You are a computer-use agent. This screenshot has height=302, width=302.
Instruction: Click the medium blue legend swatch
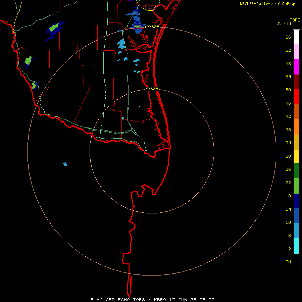pos(296,216)
